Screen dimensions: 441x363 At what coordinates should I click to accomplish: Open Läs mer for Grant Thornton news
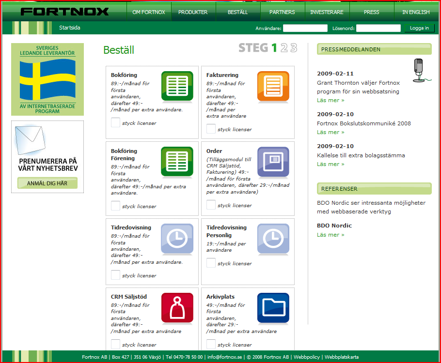coord(331,100)
